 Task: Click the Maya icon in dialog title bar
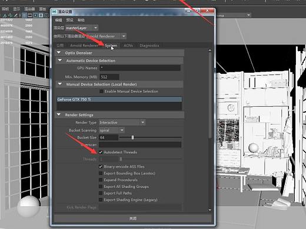click(x=54, y=12)
